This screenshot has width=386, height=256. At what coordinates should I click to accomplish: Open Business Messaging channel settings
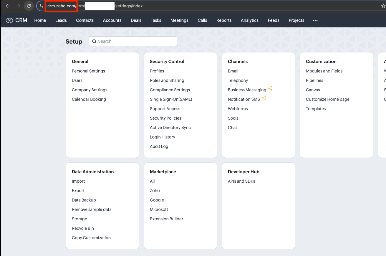coord(247,90)
